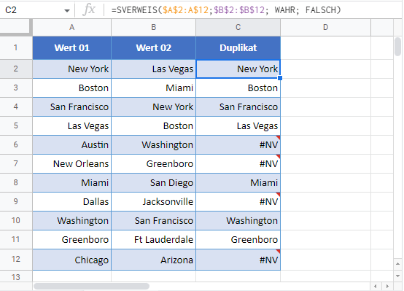Click the horizontal scrollbar thumb

coord(91,286)
